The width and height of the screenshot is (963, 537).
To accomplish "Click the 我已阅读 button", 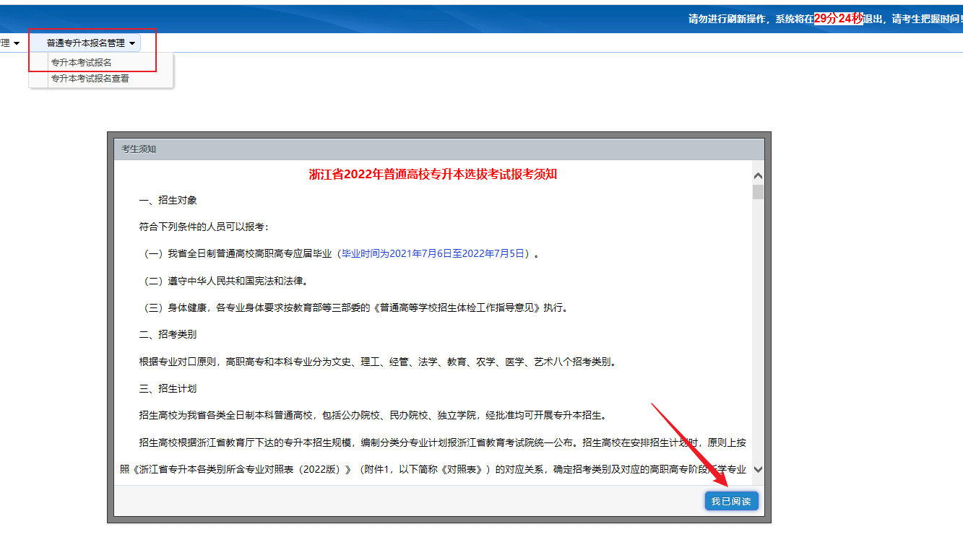I will (x=731, y=501).
